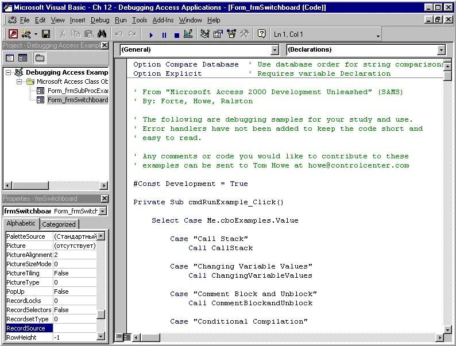Open the Add-Ins menu
Viewport: 456px width, 346px height.
[163, 20]
